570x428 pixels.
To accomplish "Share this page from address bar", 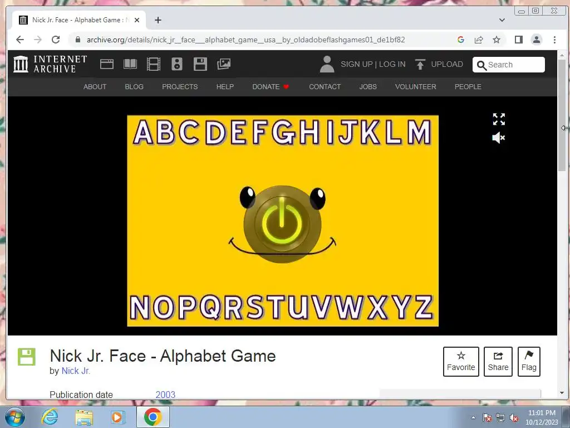I will pos(479,40).
